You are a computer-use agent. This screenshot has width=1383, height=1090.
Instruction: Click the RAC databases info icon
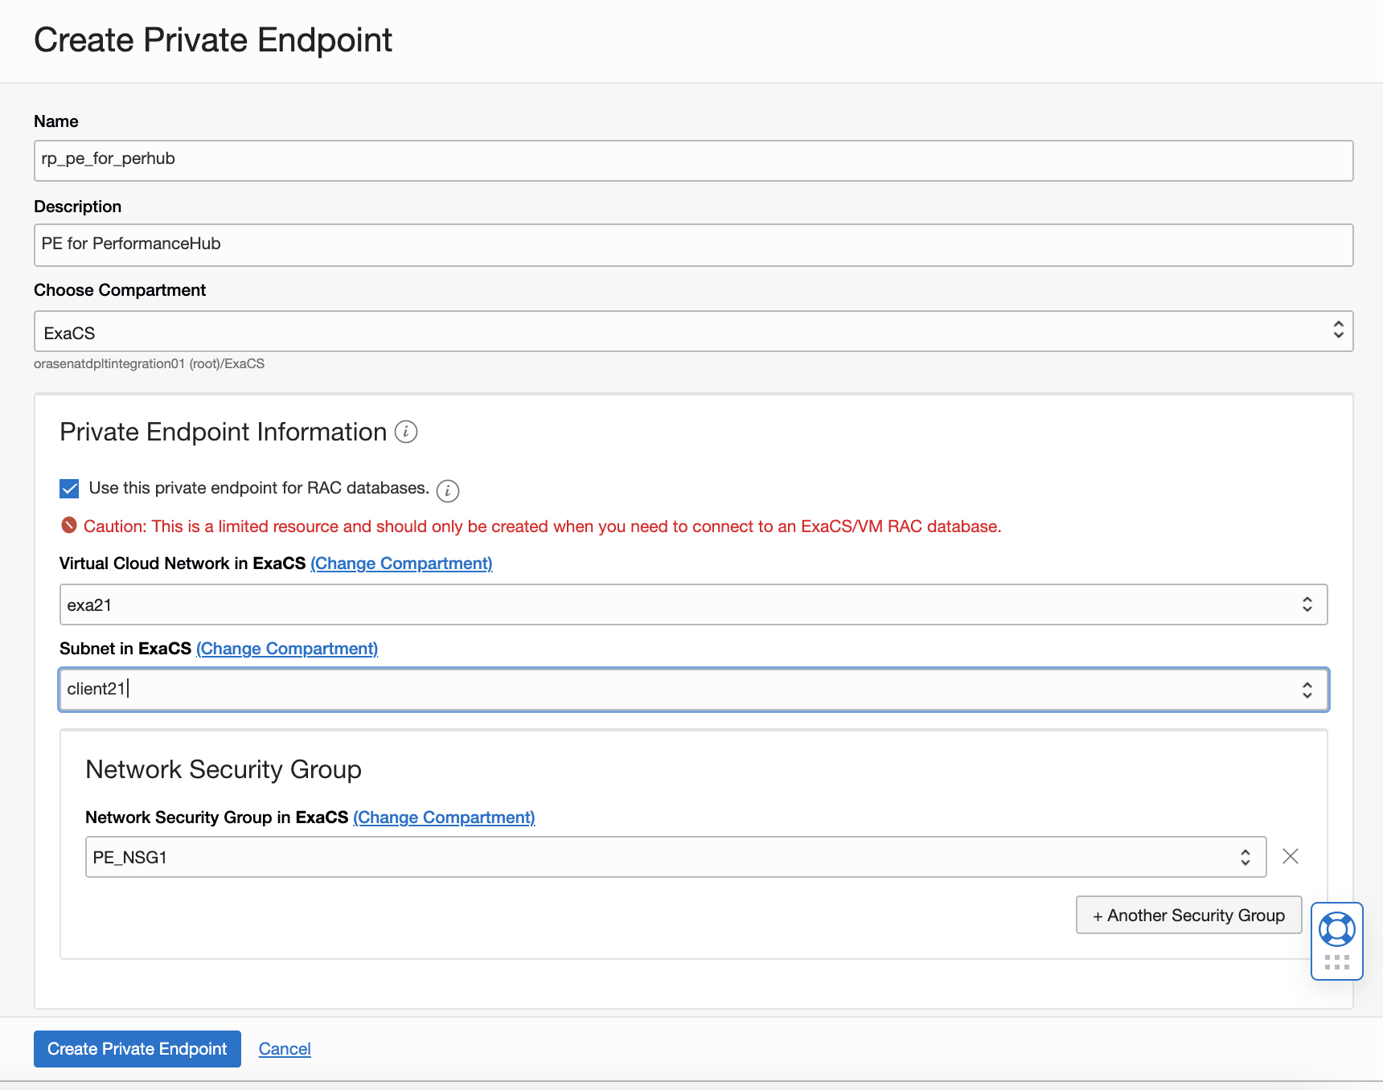pyautogui.click(x=448, y=490)
